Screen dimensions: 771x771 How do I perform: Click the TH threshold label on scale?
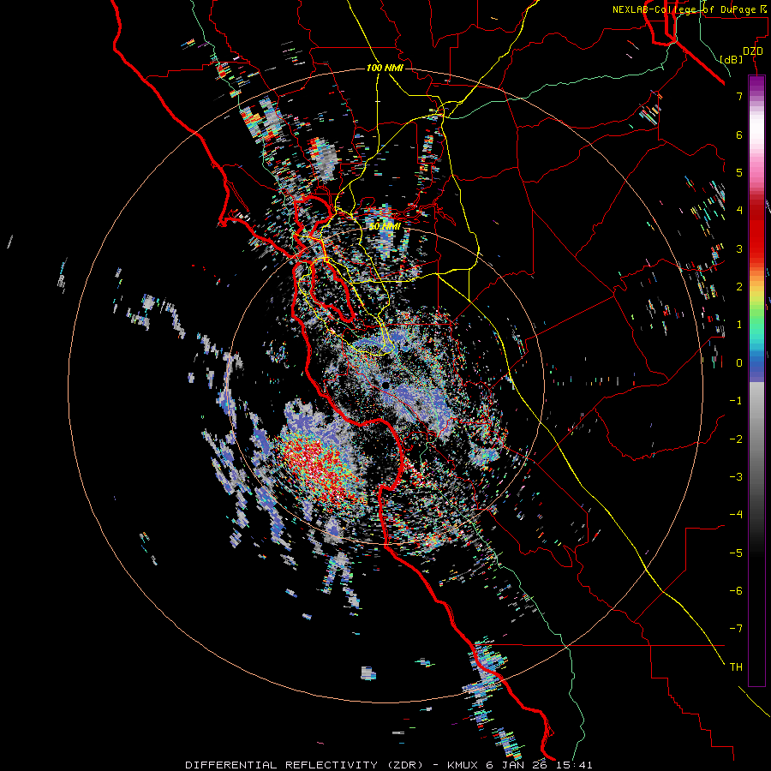coord(736,666)
